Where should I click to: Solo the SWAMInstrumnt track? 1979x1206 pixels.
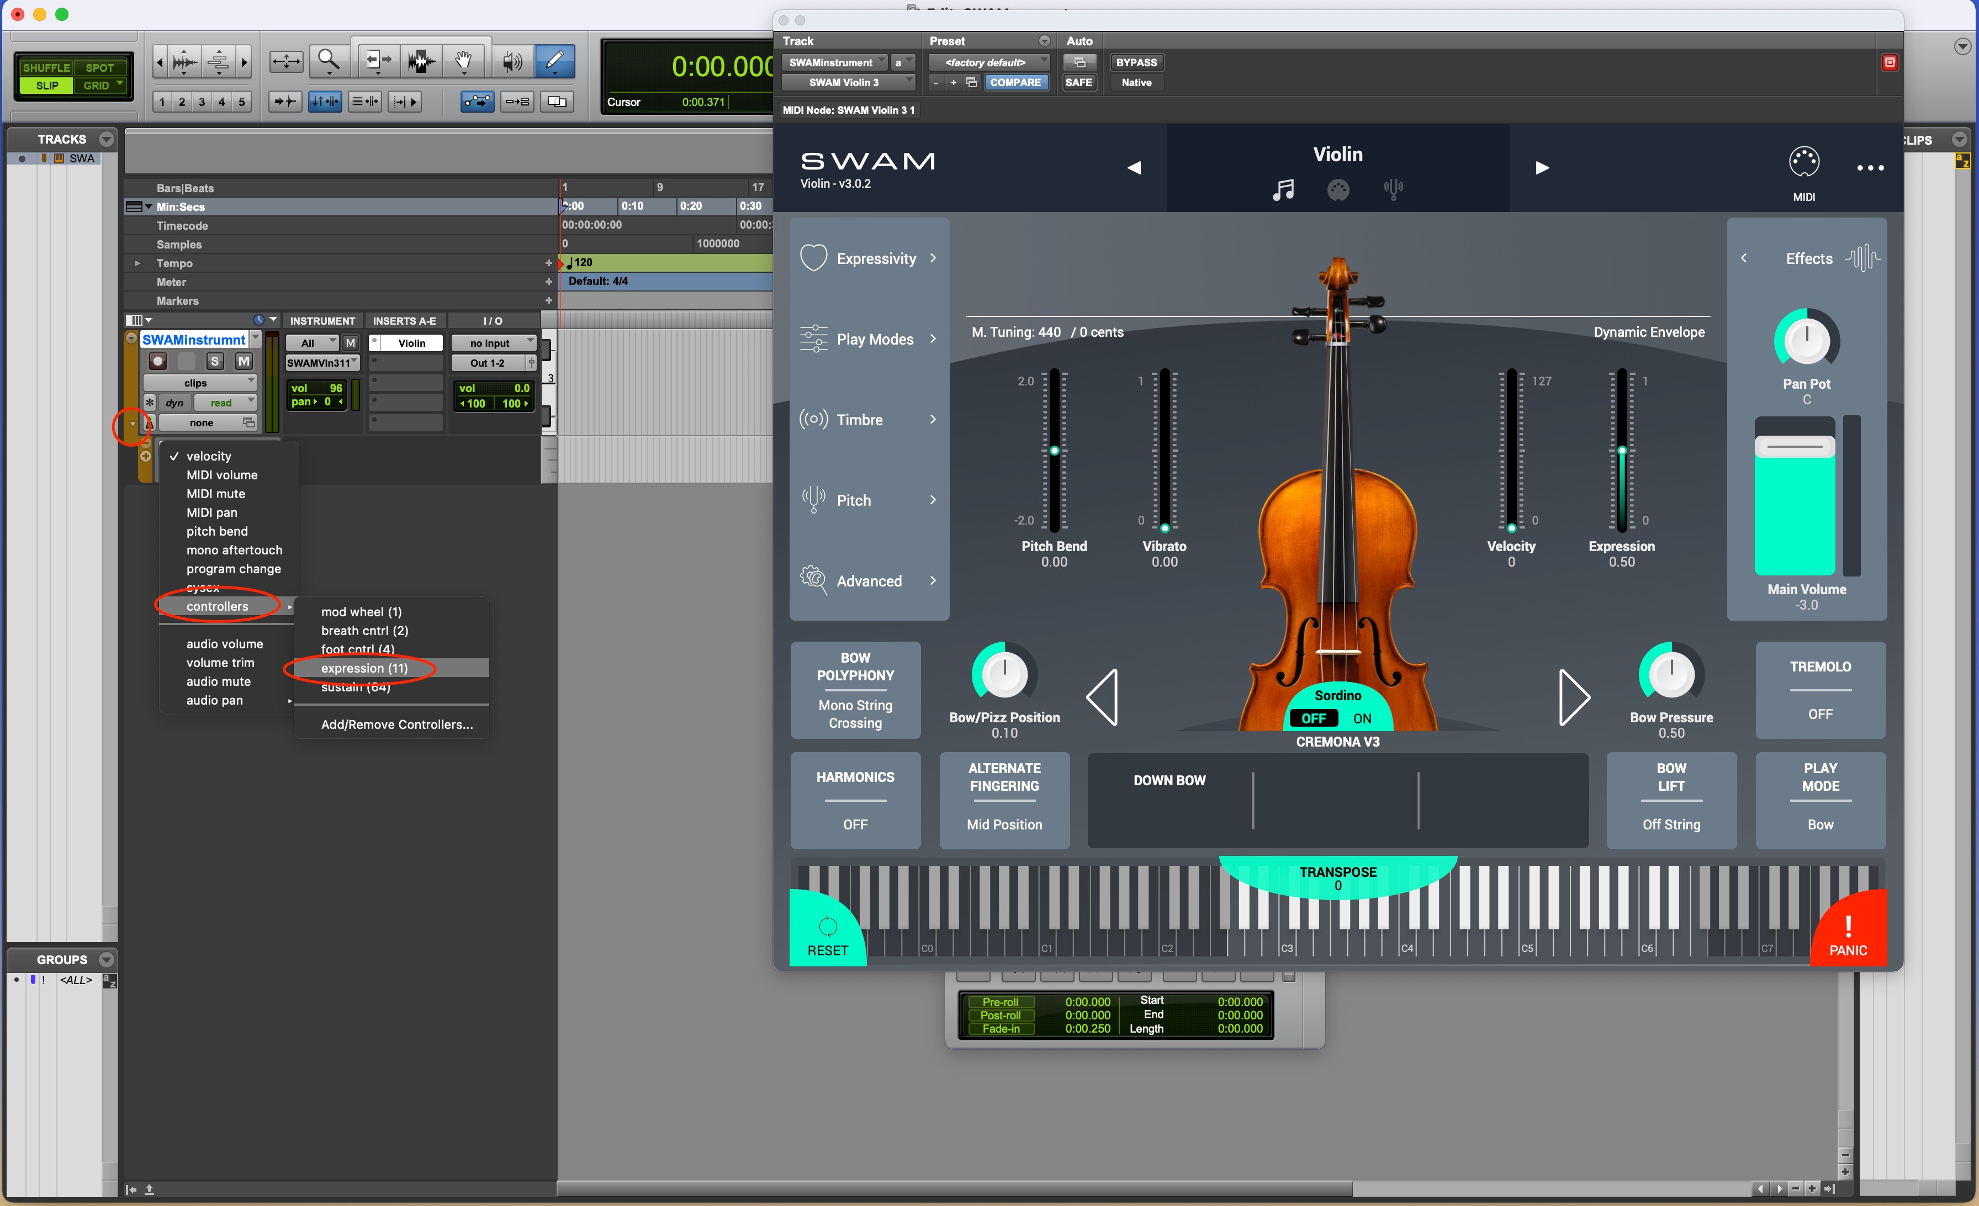tap(214, 361)
